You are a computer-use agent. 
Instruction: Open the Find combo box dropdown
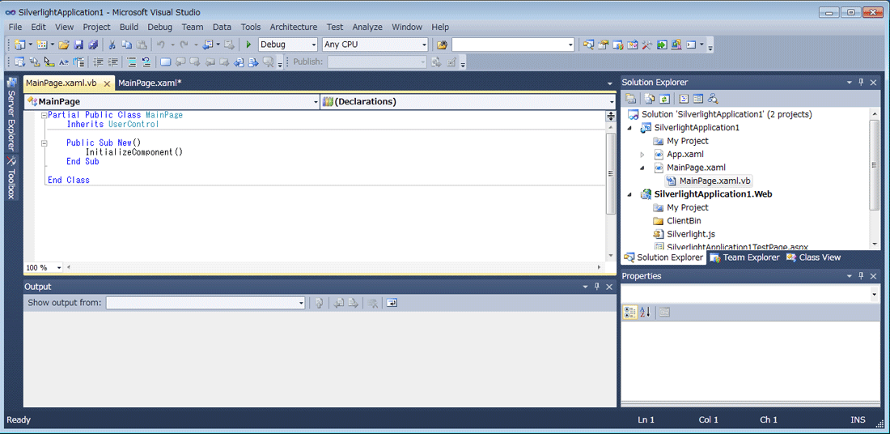tap(571, 45)
